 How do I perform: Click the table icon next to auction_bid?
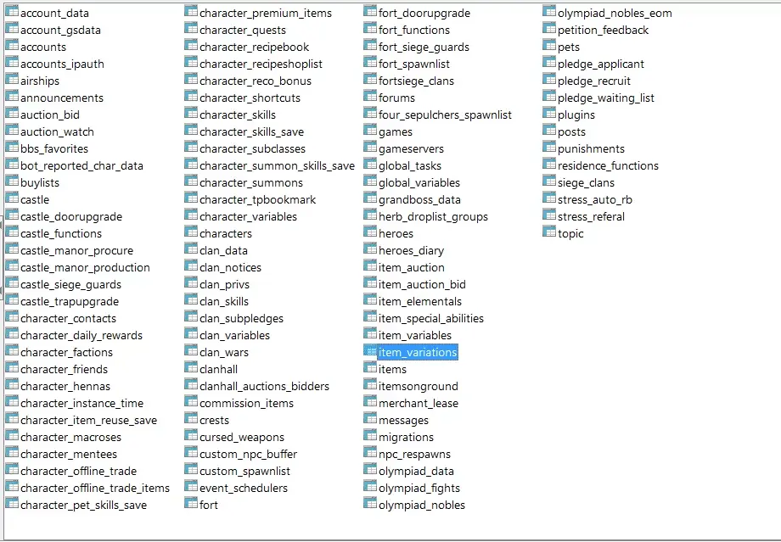click(x=12, y=113)
